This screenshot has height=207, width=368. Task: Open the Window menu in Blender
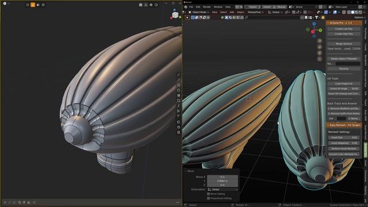tap(218, 7)
